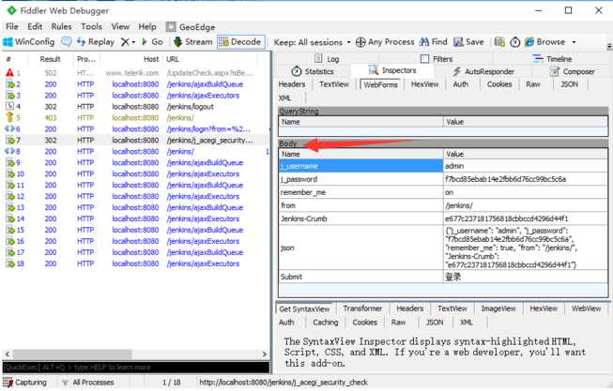613x391 pixels.
Task: Select the j_password name cell
Action: click(360, 179)
